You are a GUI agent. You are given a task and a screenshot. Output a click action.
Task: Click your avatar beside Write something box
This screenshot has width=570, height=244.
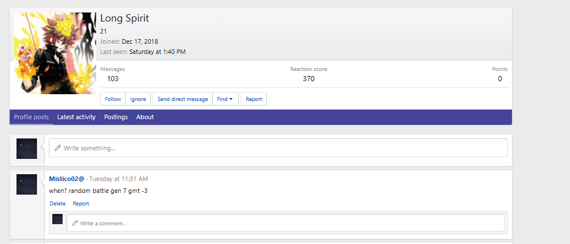point(27,149)
